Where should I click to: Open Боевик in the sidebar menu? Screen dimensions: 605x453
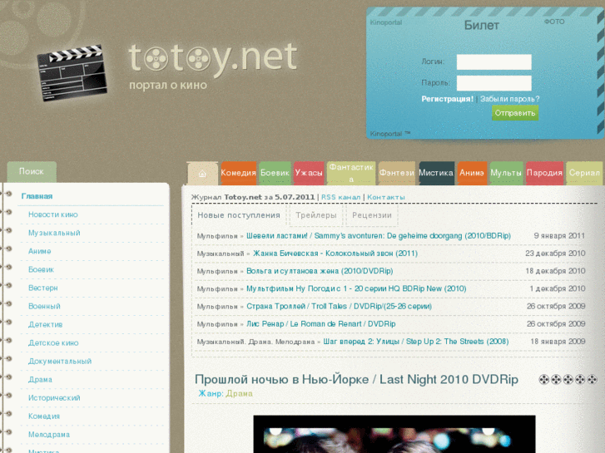pyautogui.click(x=42, y=270)
